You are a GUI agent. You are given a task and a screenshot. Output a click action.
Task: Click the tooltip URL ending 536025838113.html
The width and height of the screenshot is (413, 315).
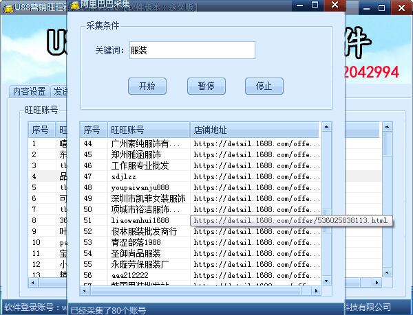(290, 220)
